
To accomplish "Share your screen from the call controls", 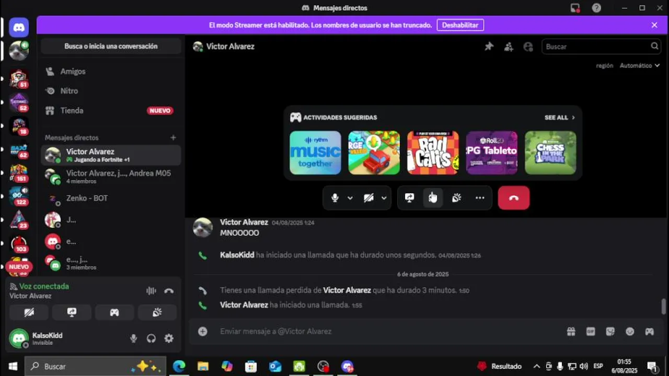I will pos(409,198).
